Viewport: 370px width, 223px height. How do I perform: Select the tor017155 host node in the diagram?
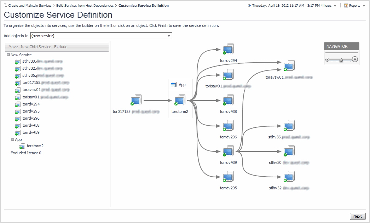coord(136,100)
